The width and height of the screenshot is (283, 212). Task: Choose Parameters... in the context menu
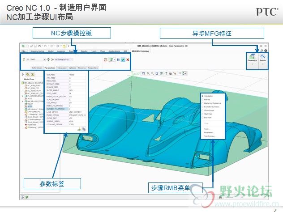209,132
